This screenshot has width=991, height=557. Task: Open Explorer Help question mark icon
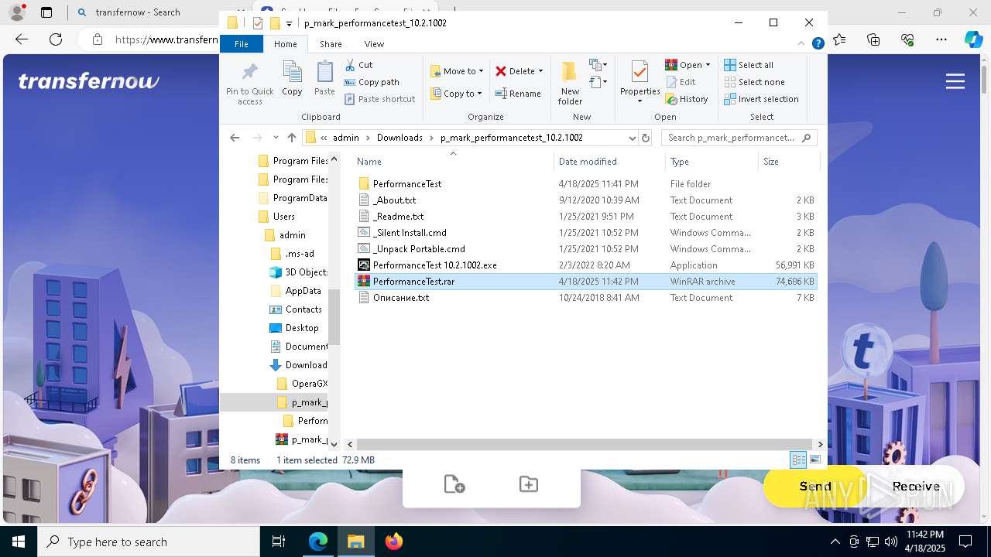click(x=818, y=44)
